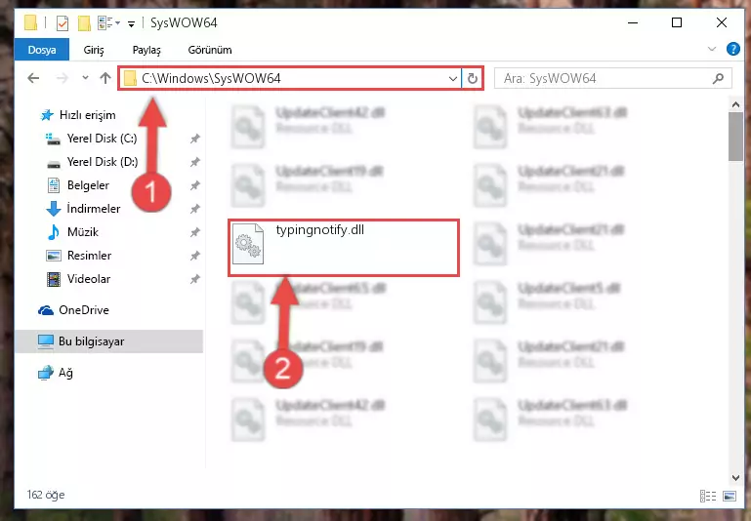
Task: Go up one folder level
Action: pos(105,78)
